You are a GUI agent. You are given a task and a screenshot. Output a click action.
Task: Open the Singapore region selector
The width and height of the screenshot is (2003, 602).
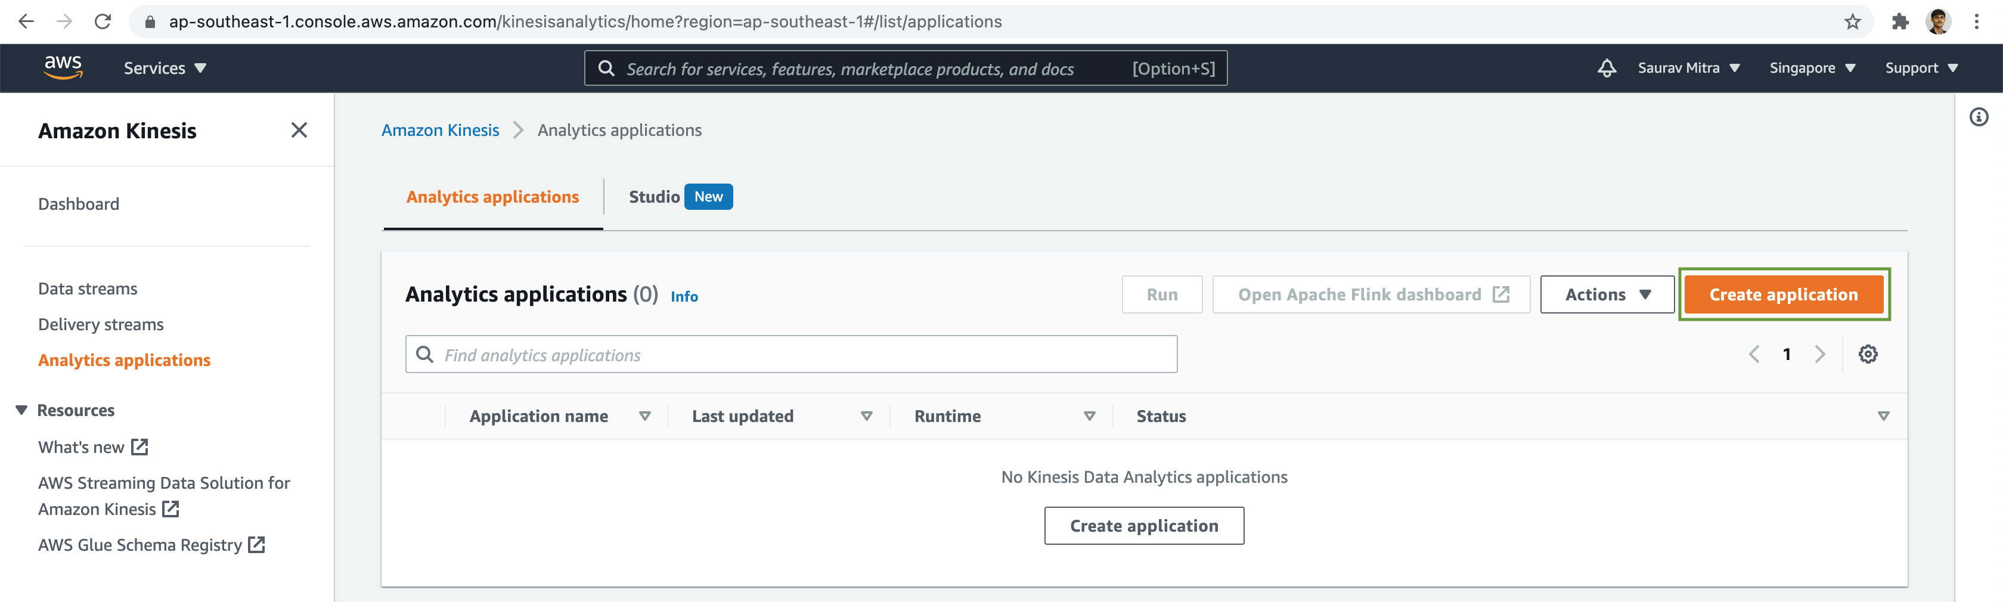pos(1812,69)
